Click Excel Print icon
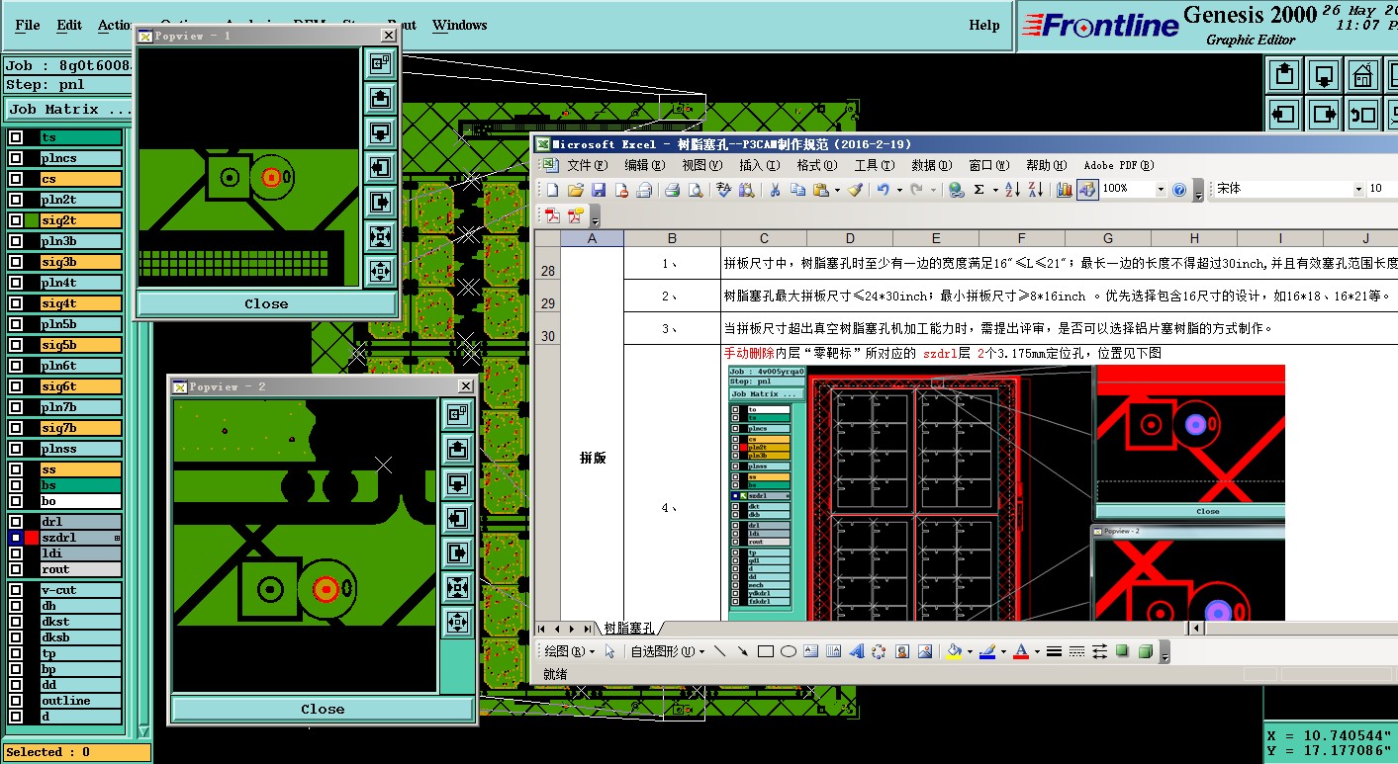This screenshot has width=1398, height=764. click(673, 190)
